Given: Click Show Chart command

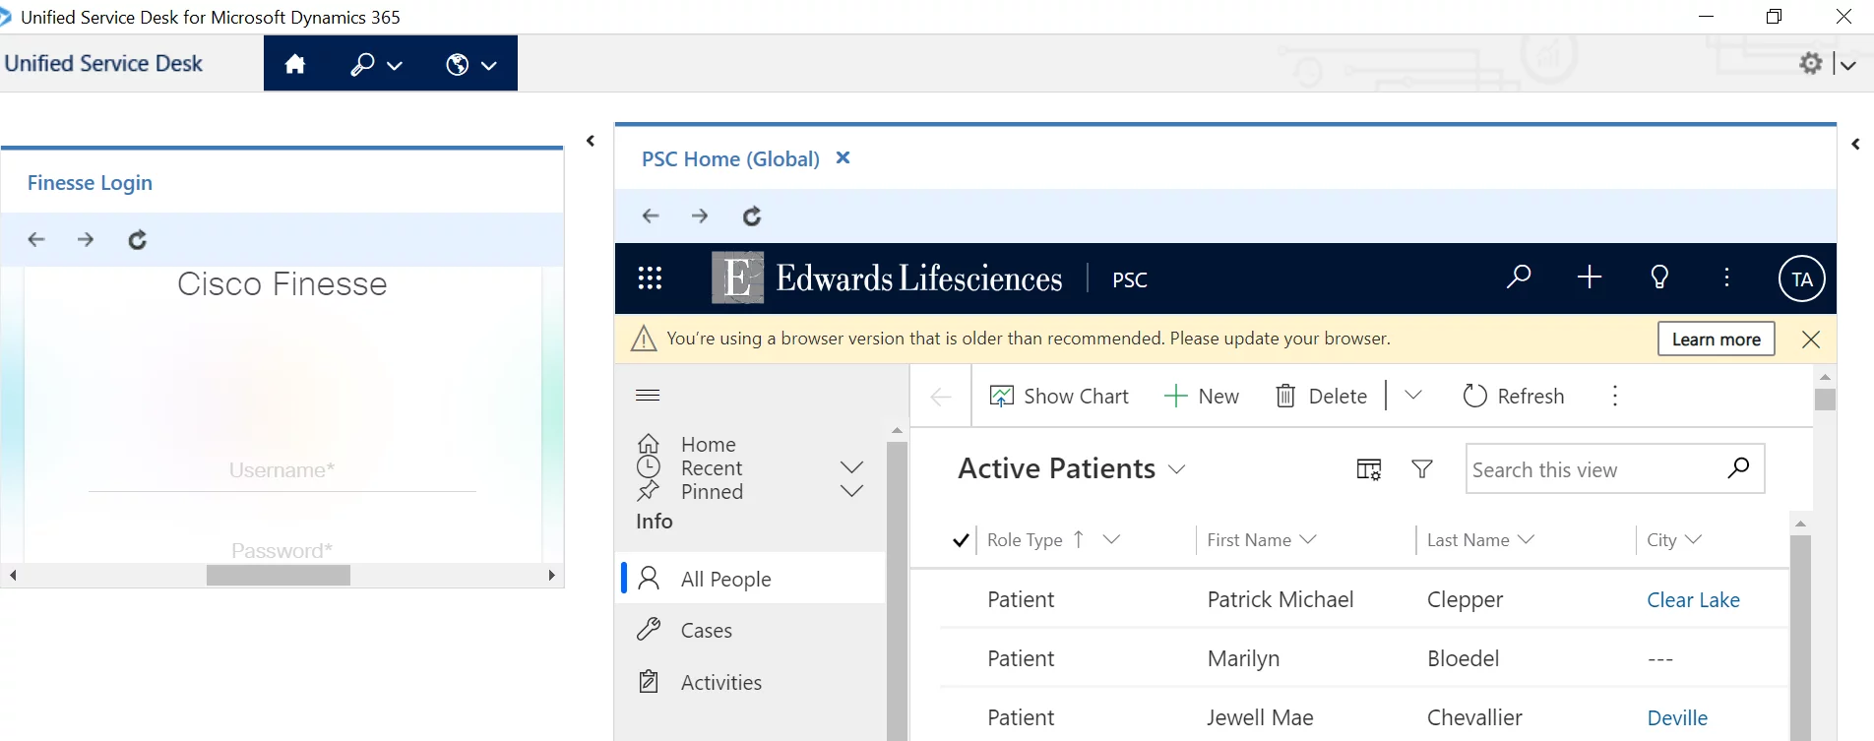Looking at the screenshot, I should (x=1059, y=397).
